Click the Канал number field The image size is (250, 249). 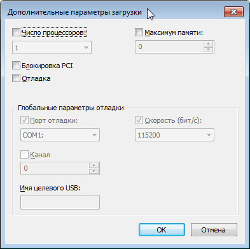click(x=55, y=168)
